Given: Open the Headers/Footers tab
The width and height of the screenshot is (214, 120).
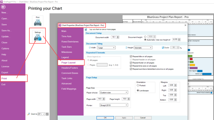Looking at the screenshot, I should click(70, 68).
